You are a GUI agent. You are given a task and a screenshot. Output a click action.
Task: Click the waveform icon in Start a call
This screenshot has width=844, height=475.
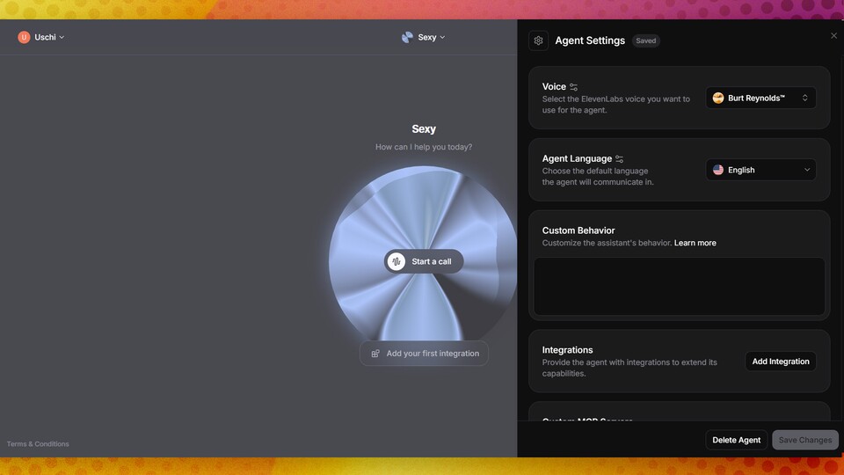coord(397,261)
